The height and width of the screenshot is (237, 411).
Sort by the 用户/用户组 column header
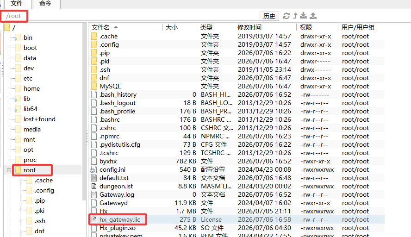[x=358, y=27]
